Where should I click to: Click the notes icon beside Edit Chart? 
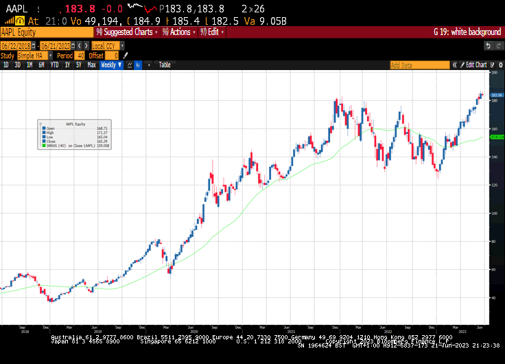click(x=493, y=65)
